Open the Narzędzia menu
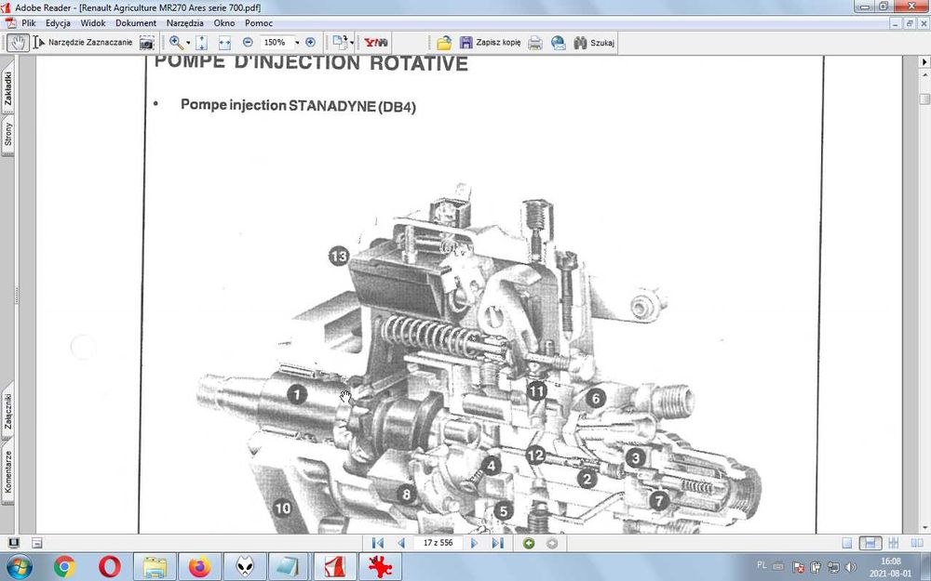Viewport: 931px width, 581px height. [x=184, y=23]
